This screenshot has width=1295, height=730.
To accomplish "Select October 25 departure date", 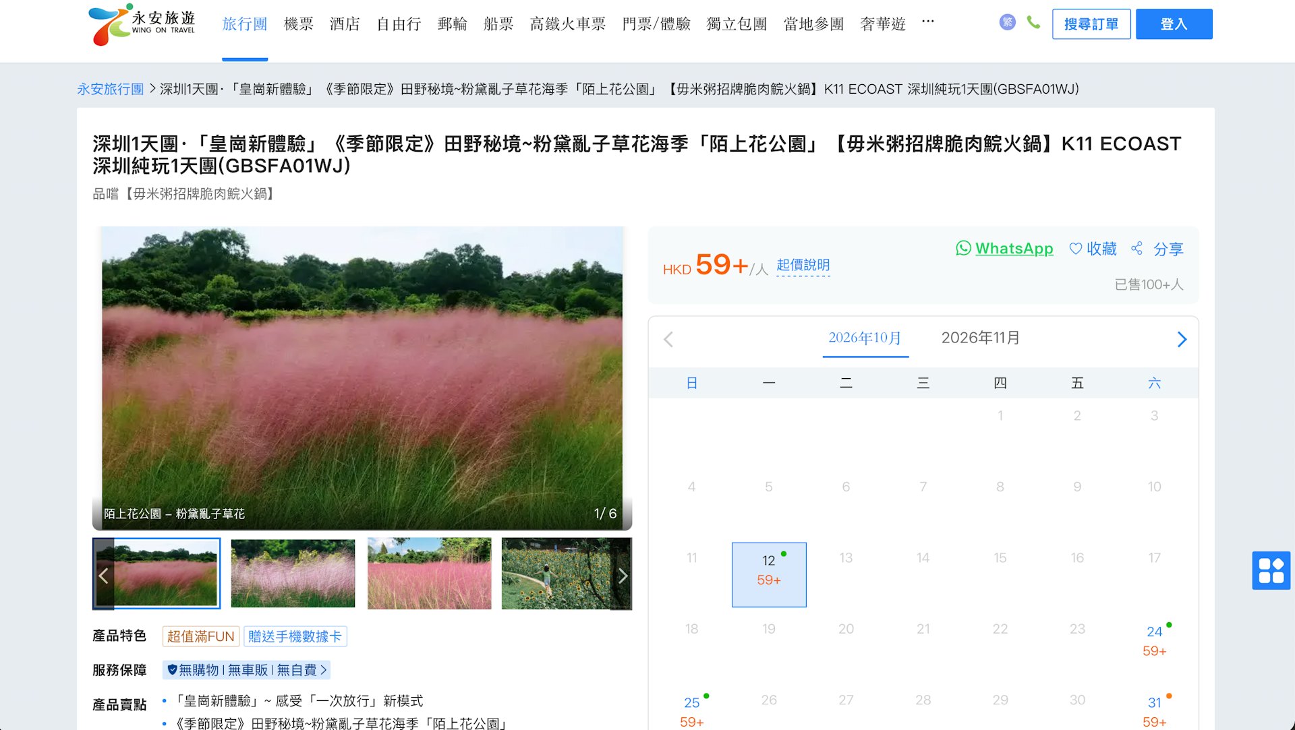I will [x=692, y=711].
